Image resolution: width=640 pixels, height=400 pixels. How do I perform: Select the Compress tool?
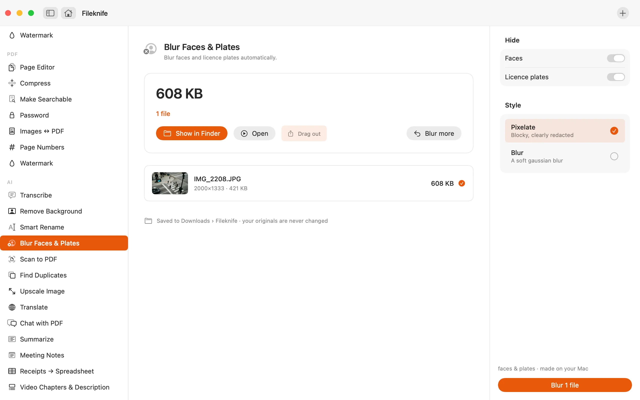coord(64,83)
